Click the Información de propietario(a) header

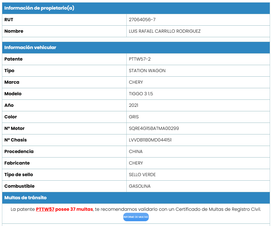(136, 8)
